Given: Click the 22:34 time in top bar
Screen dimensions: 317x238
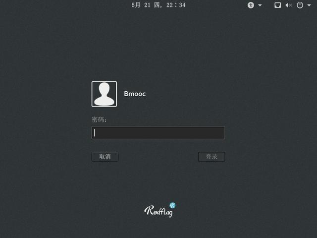Looking at the screenshot, I should (x=176, y=5).
